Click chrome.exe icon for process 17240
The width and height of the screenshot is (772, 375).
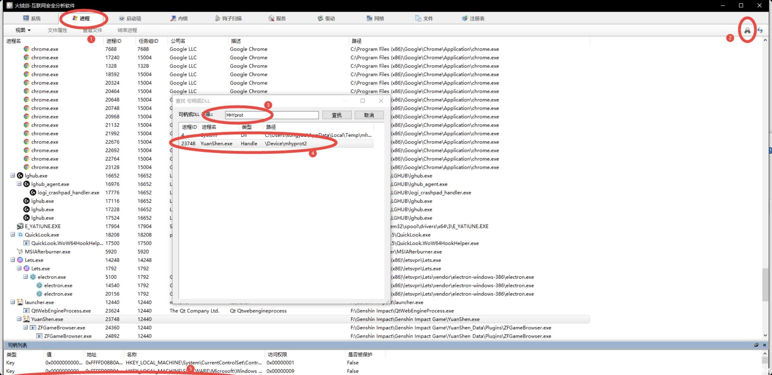point(26,57)
